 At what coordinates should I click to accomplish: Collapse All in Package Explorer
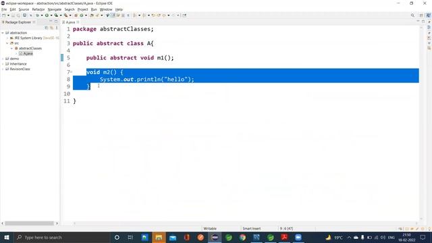point(47,28)
